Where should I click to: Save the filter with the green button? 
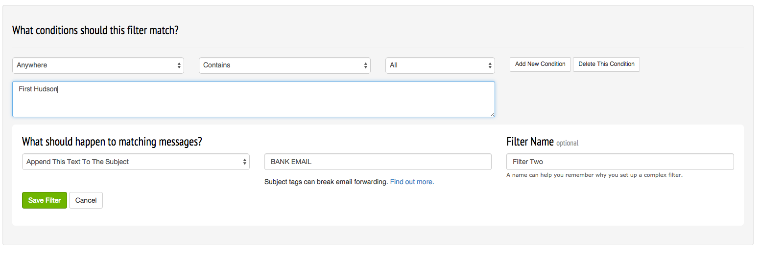45,200
